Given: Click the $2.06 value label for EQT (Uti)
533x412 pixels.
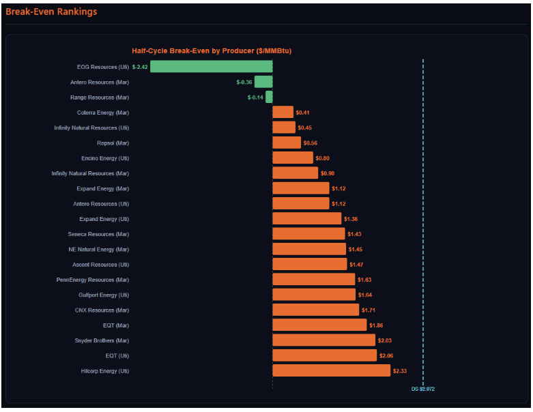Looking at the screenshot, I should point(386,355).
